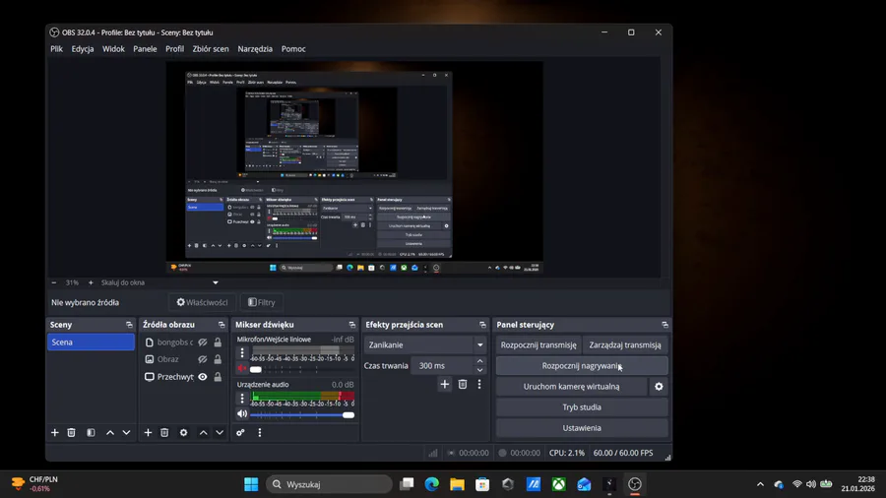This screenshot has height=498, width=886.
Task: Remove selected scene with Sceny trash icon
Action: pyautogui.click(x=71, y=432)
